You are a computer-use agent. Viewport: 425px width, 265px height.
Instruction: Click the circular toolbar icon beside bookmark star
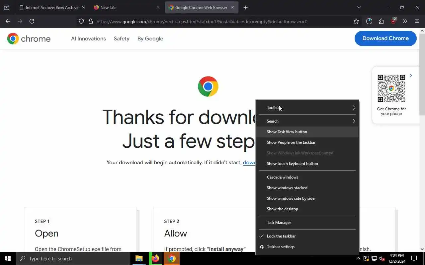tap(369, 21)
